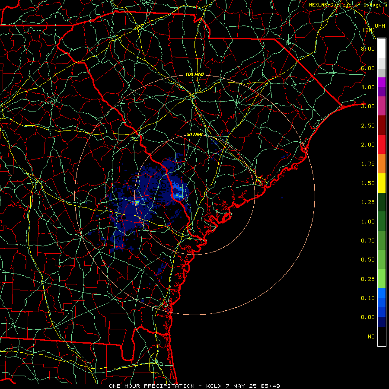The height and width of the screenshot is (389, 389).
Task: Click the 100 NMI range ring label
Action: [x=194, y=74]
